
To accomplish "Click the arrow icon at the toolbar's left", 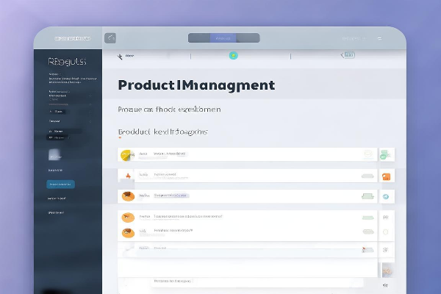I will pos(120,55).
